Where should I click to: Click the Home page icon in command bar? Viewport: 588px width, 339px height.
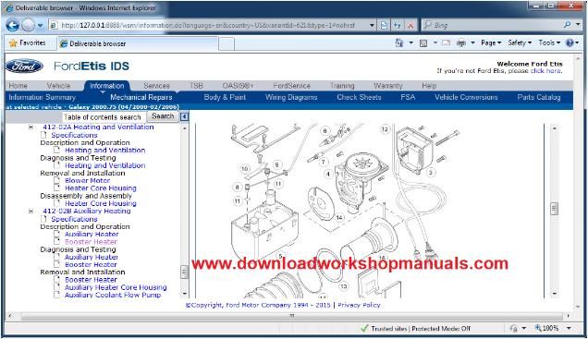point(399,43)
